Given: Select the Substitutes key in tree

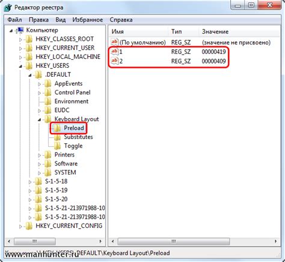Looking at the screenshot, I should tap(78, 137).
